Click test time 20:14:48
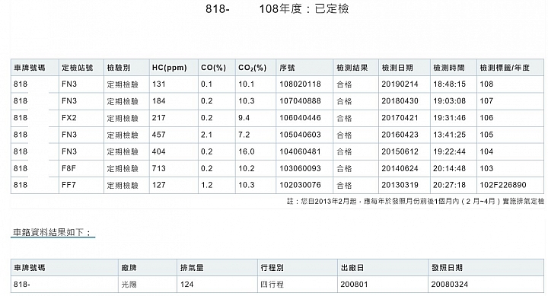This screenshot has height=296, width=548. click(450, 168)
